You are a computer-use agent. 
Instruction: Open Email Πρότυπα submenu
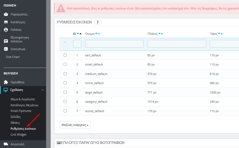21,111
